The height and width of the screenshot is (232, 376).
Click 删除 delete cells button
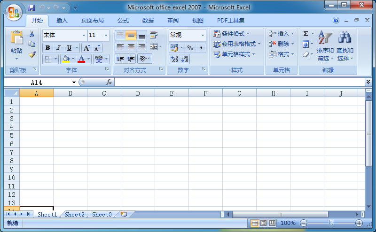pyautogui.click(x=281, y=44)
